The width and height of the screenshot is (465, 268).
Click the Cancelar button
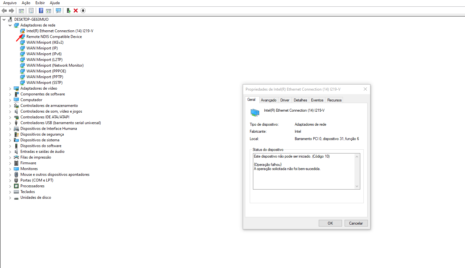(x=356, y=223)
